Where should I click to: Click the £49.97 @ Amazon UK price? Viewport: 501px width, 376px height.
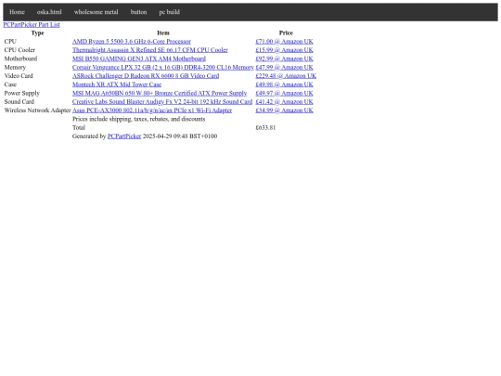pos(284,94)
